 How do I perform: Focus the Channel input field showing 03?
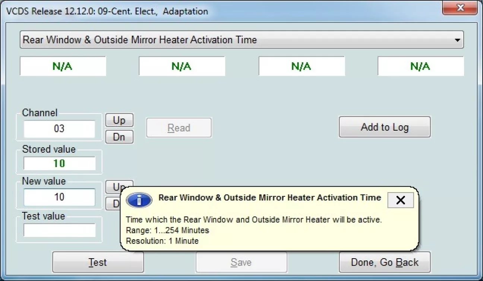[59, 129]
